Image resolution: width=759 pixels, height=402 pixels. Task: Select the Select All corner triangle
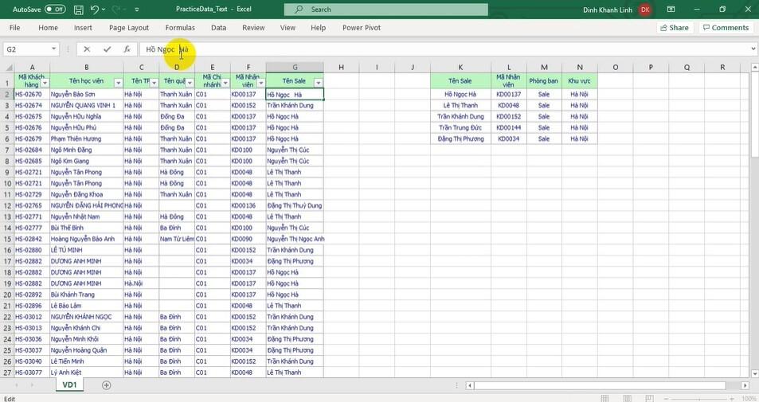coord(8,67)
